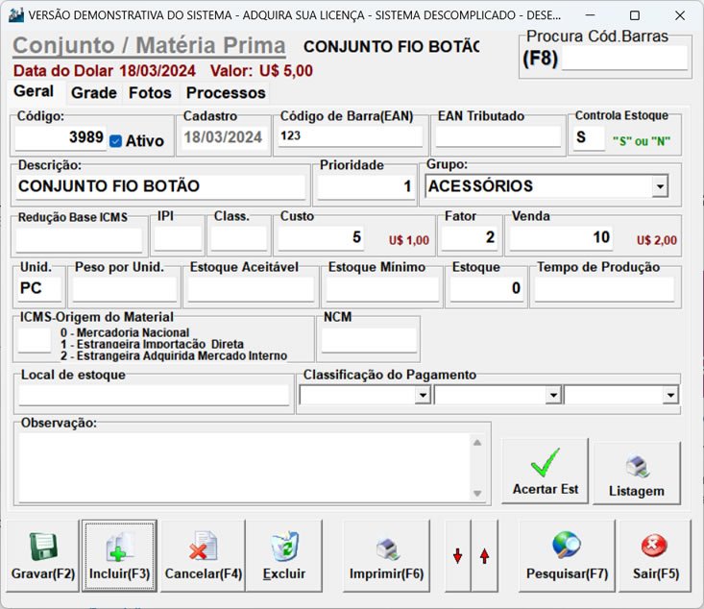Click the Descrição field CONJUNTO FIO BOTÃO
This screenshot has width=704, height=609.
point(160,186)
